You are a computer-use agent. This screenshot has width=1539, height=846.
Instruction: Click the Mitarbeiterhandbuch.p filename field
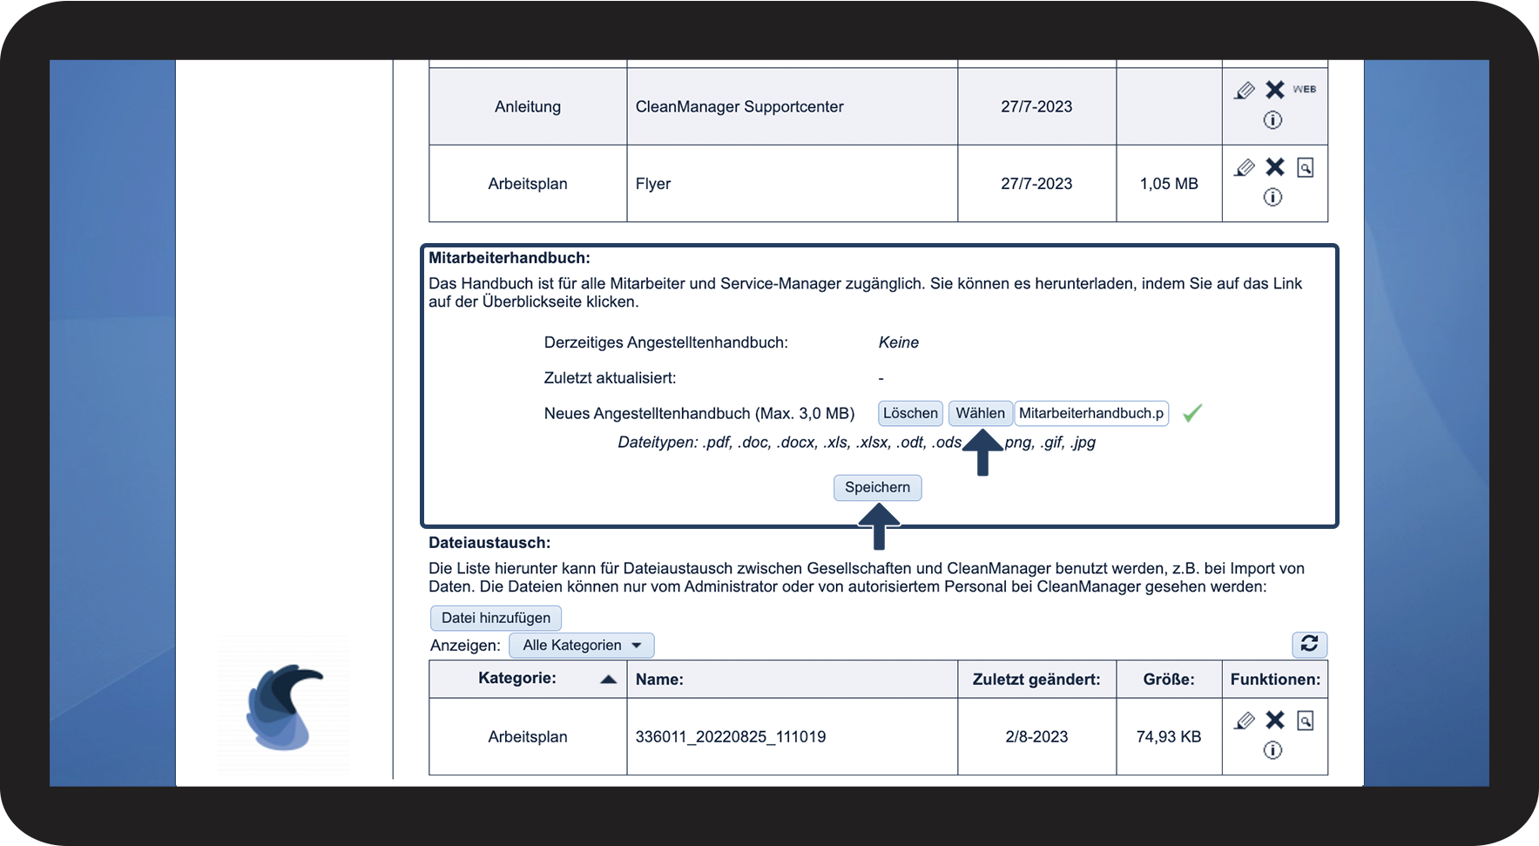[x=1090, y=413]
